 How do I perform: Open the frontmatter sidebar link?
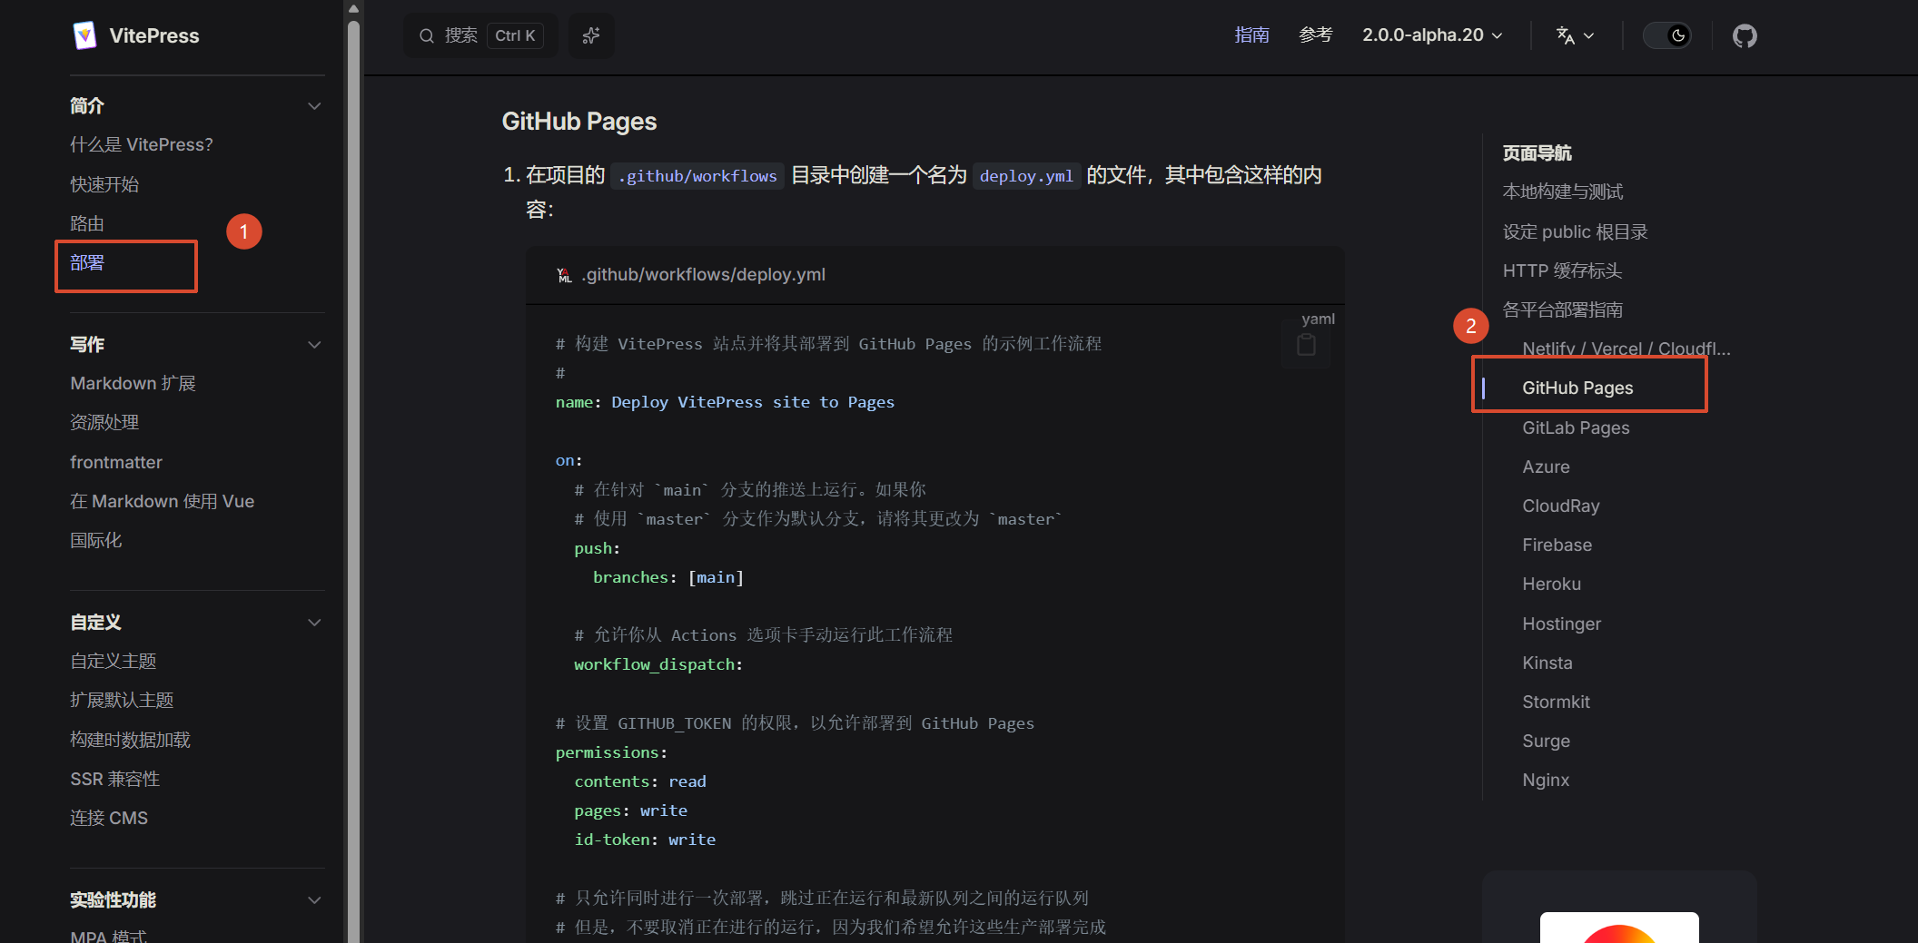[x=116, y=462]
